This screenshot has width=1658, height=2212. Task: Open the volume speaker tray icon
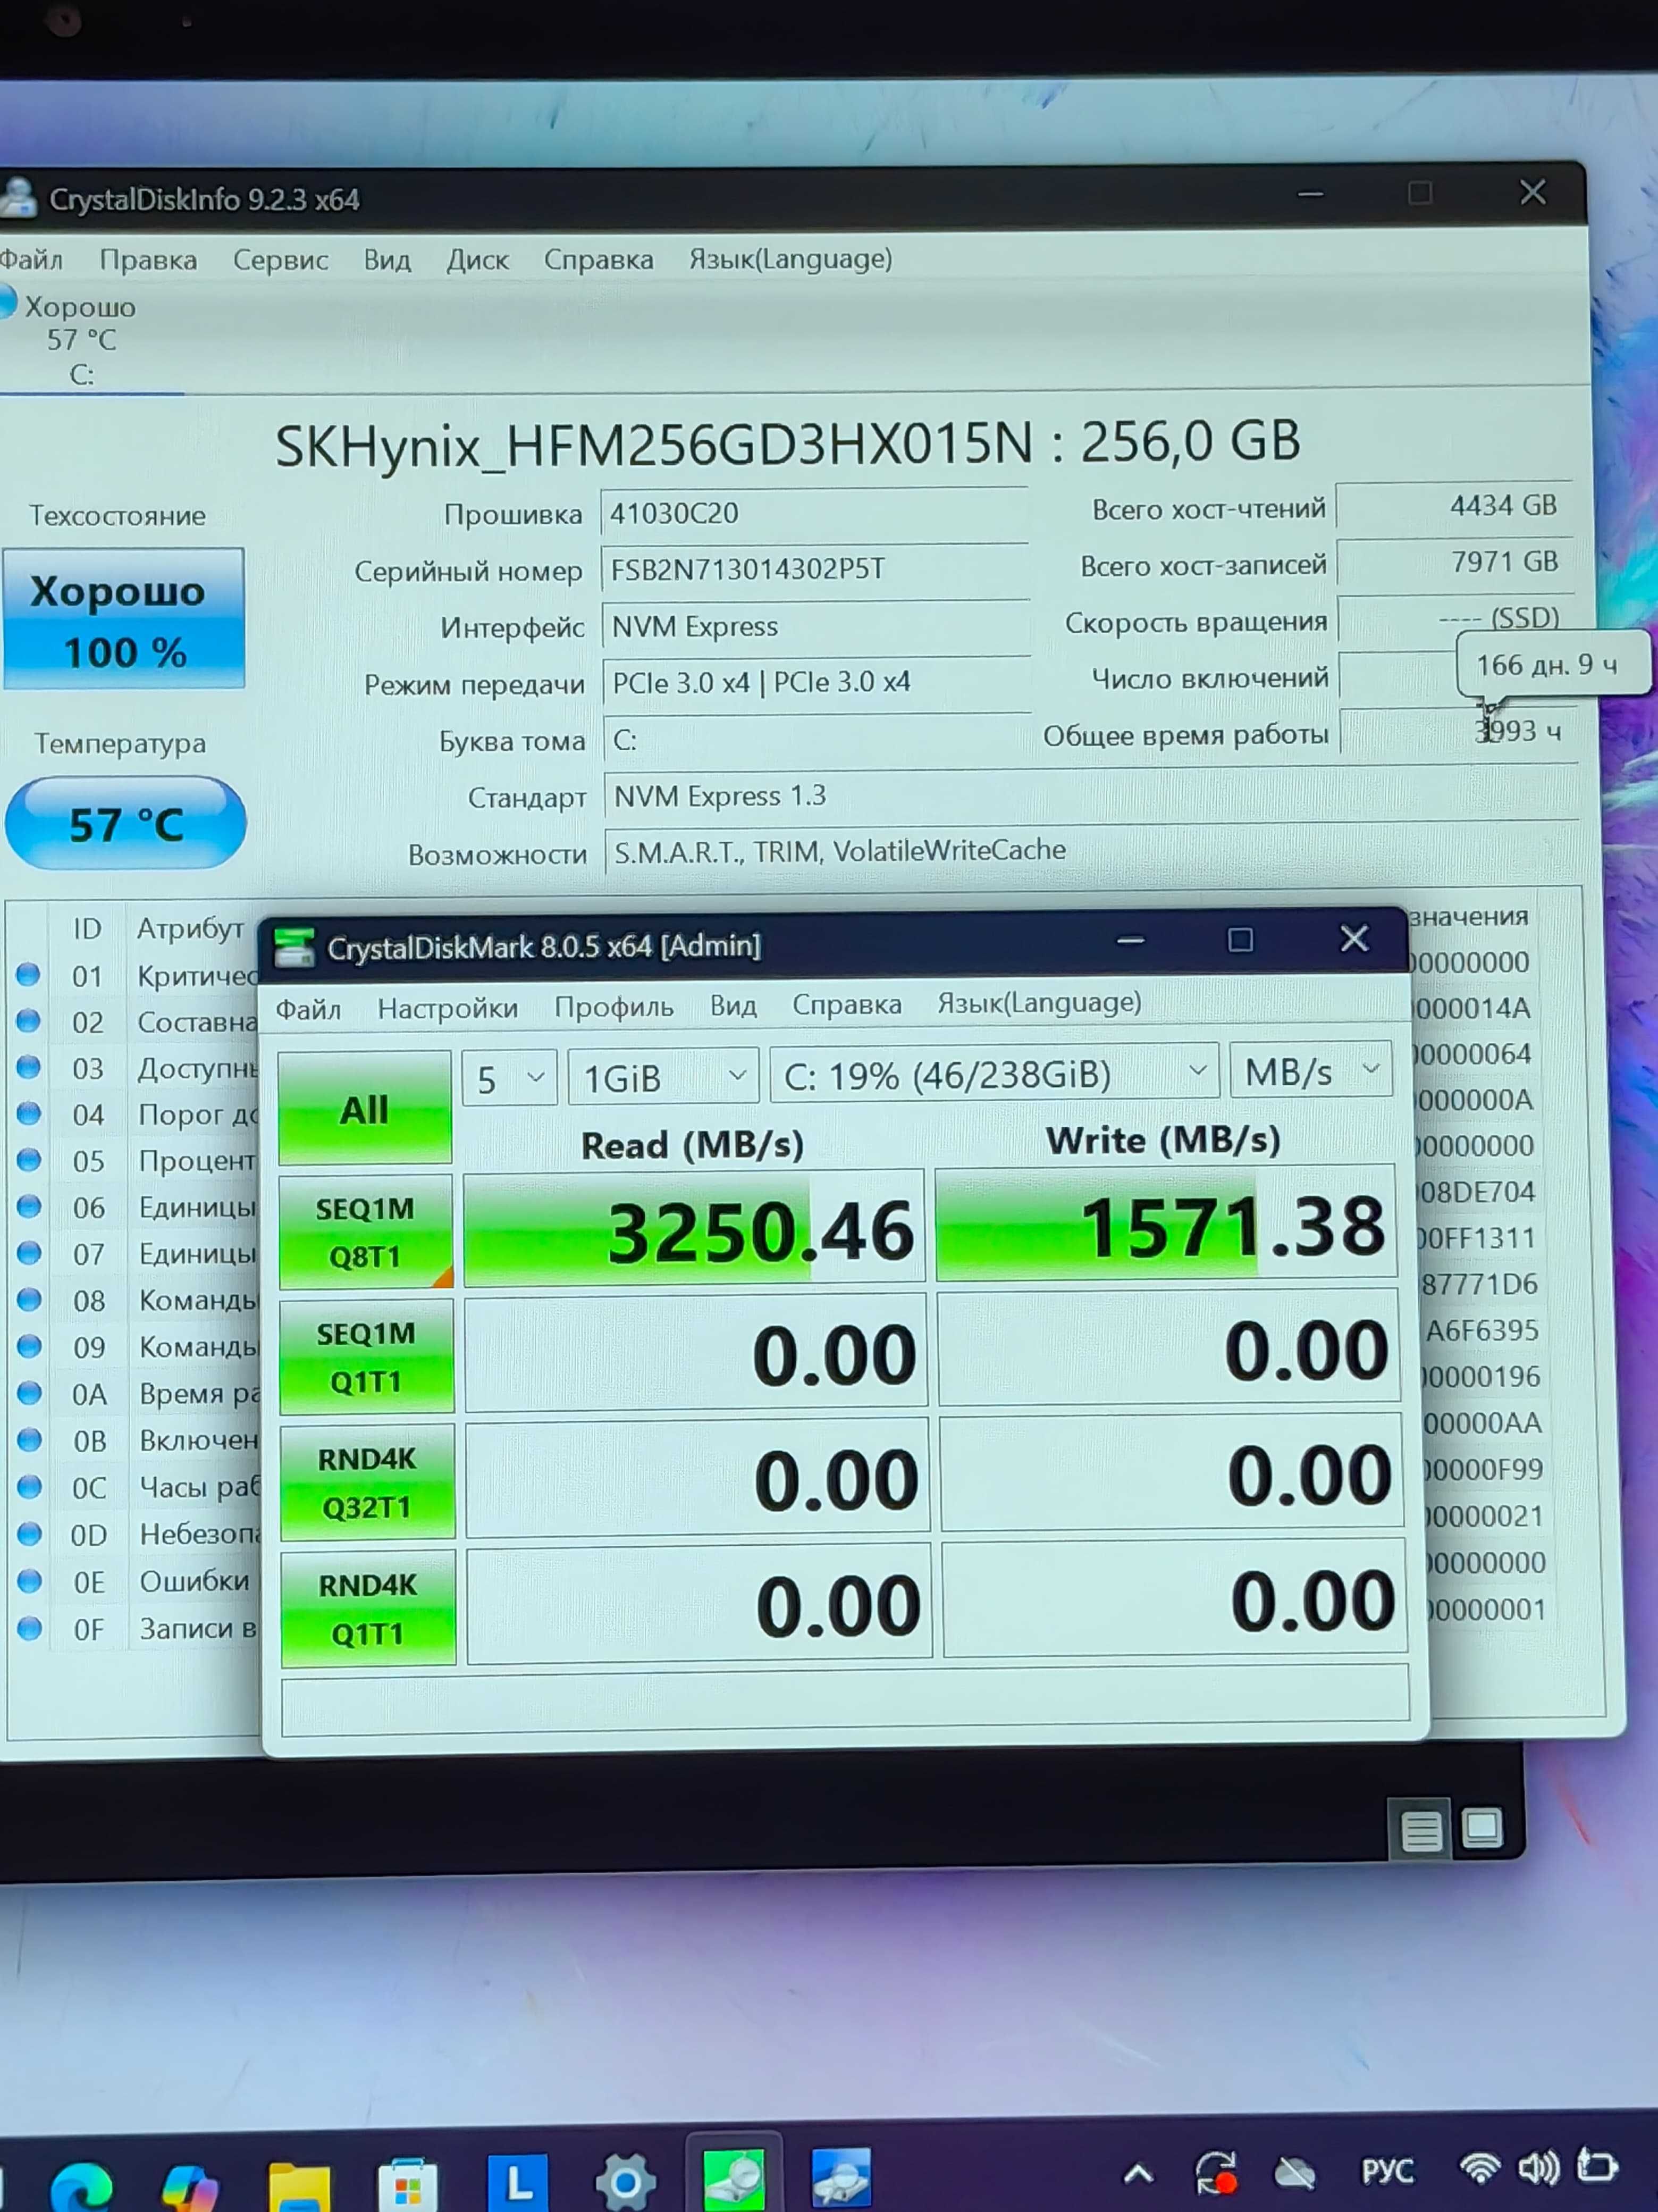pyautogui.click(x=1538, y=2167)
